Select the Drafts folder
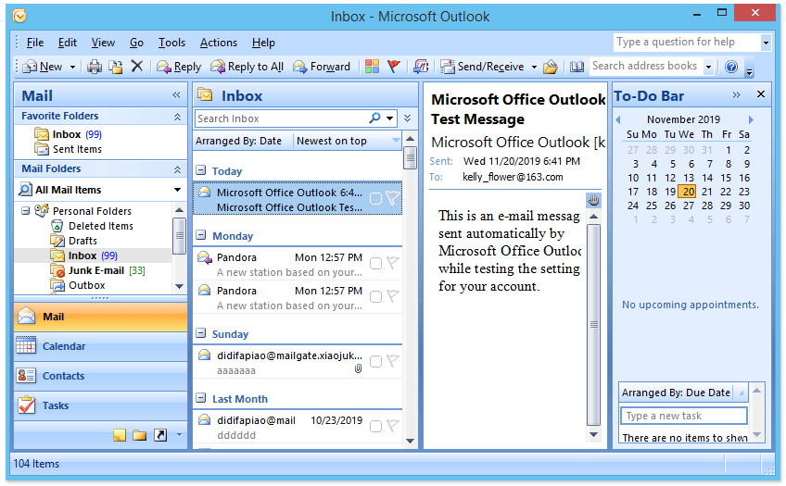 pos(82,241)
